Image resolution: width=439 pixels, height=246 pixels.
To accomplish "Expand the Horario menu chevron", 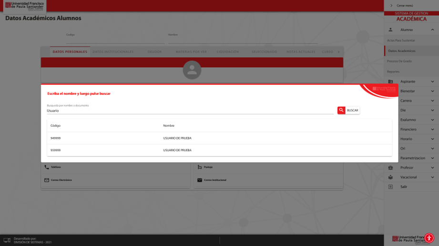I will (x=432, y=139).
